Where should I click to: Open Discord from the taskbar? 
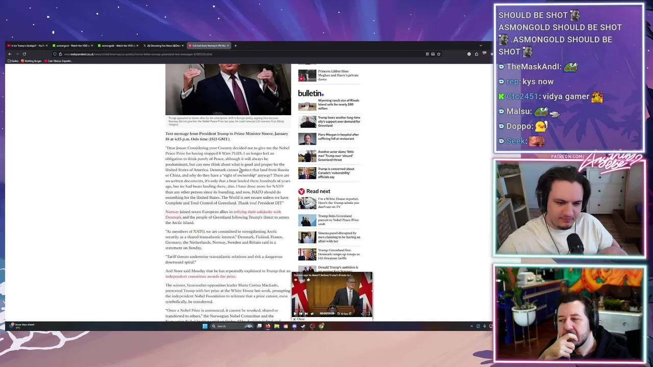pyautogui.click(x=294, y=326)
